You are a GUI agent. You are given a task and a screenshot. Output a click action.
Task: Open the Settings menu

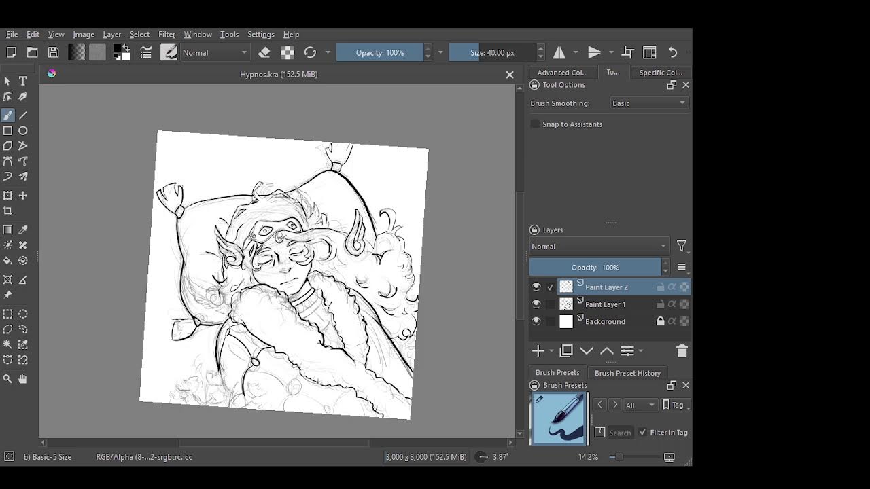tap(261, 34)
